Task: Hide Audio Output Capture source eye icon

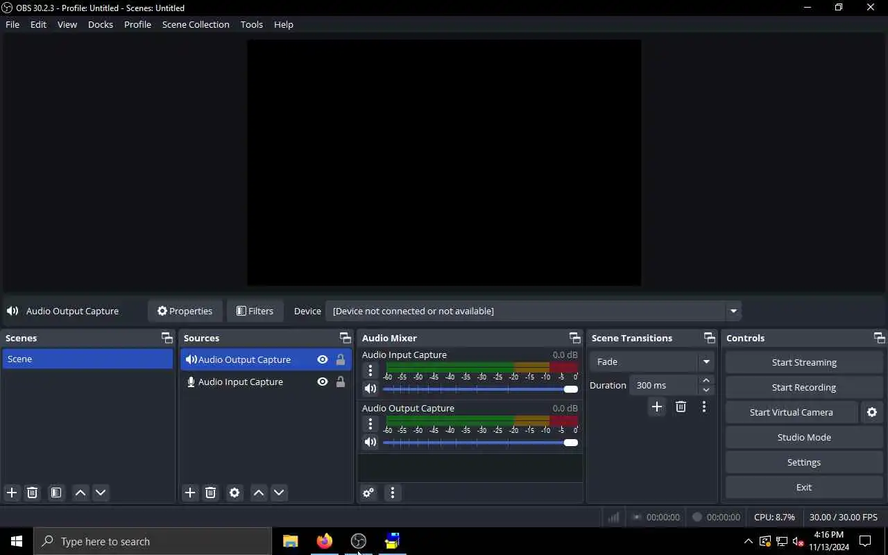Action: 323,359
